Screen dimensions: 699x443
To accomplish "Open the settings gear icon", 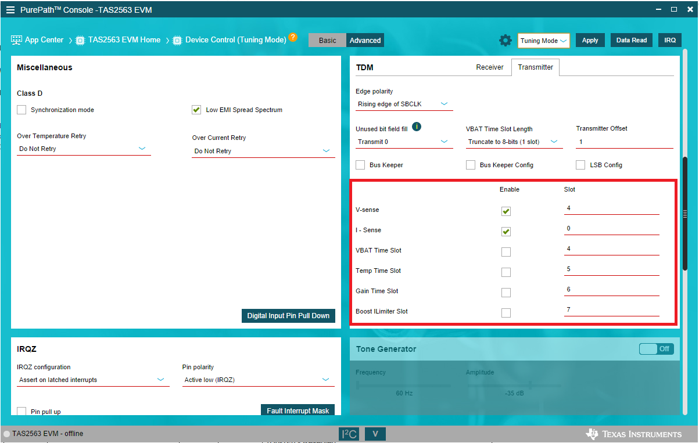I will coord(506,41).
